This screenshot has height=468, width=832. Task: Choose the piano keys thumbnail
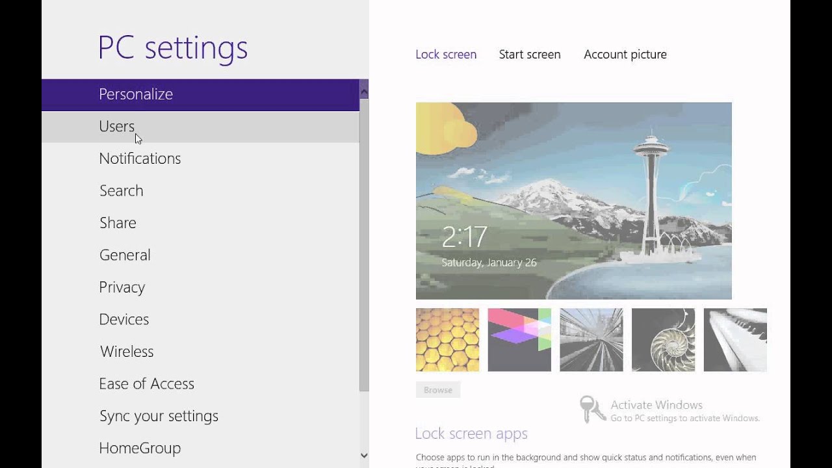click(735, 340)
